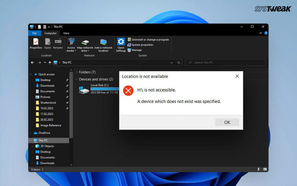Unpin Desktop from Quick access
Viewport: 297px width, 186px height.
pyautogui.click(x=67, y=80)
